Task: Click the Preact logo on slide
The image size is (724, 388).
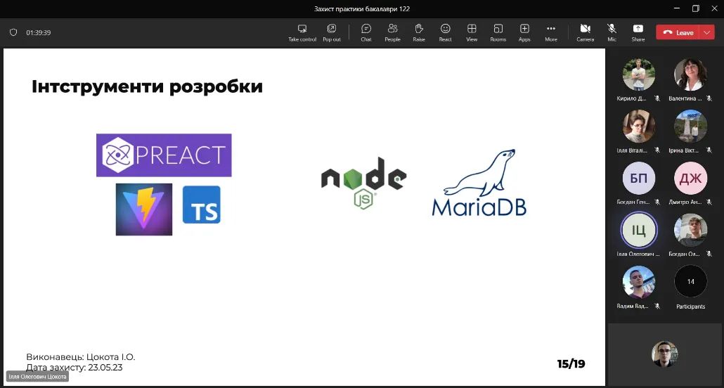Action: (164, 155)
